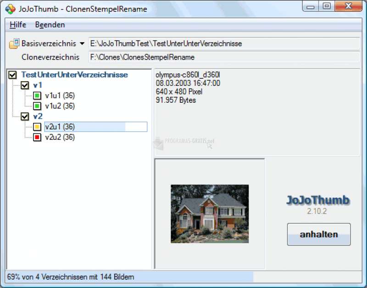Click the Cloneverzeichnis path field
The image size is (367, 288).
coord(224,57)
